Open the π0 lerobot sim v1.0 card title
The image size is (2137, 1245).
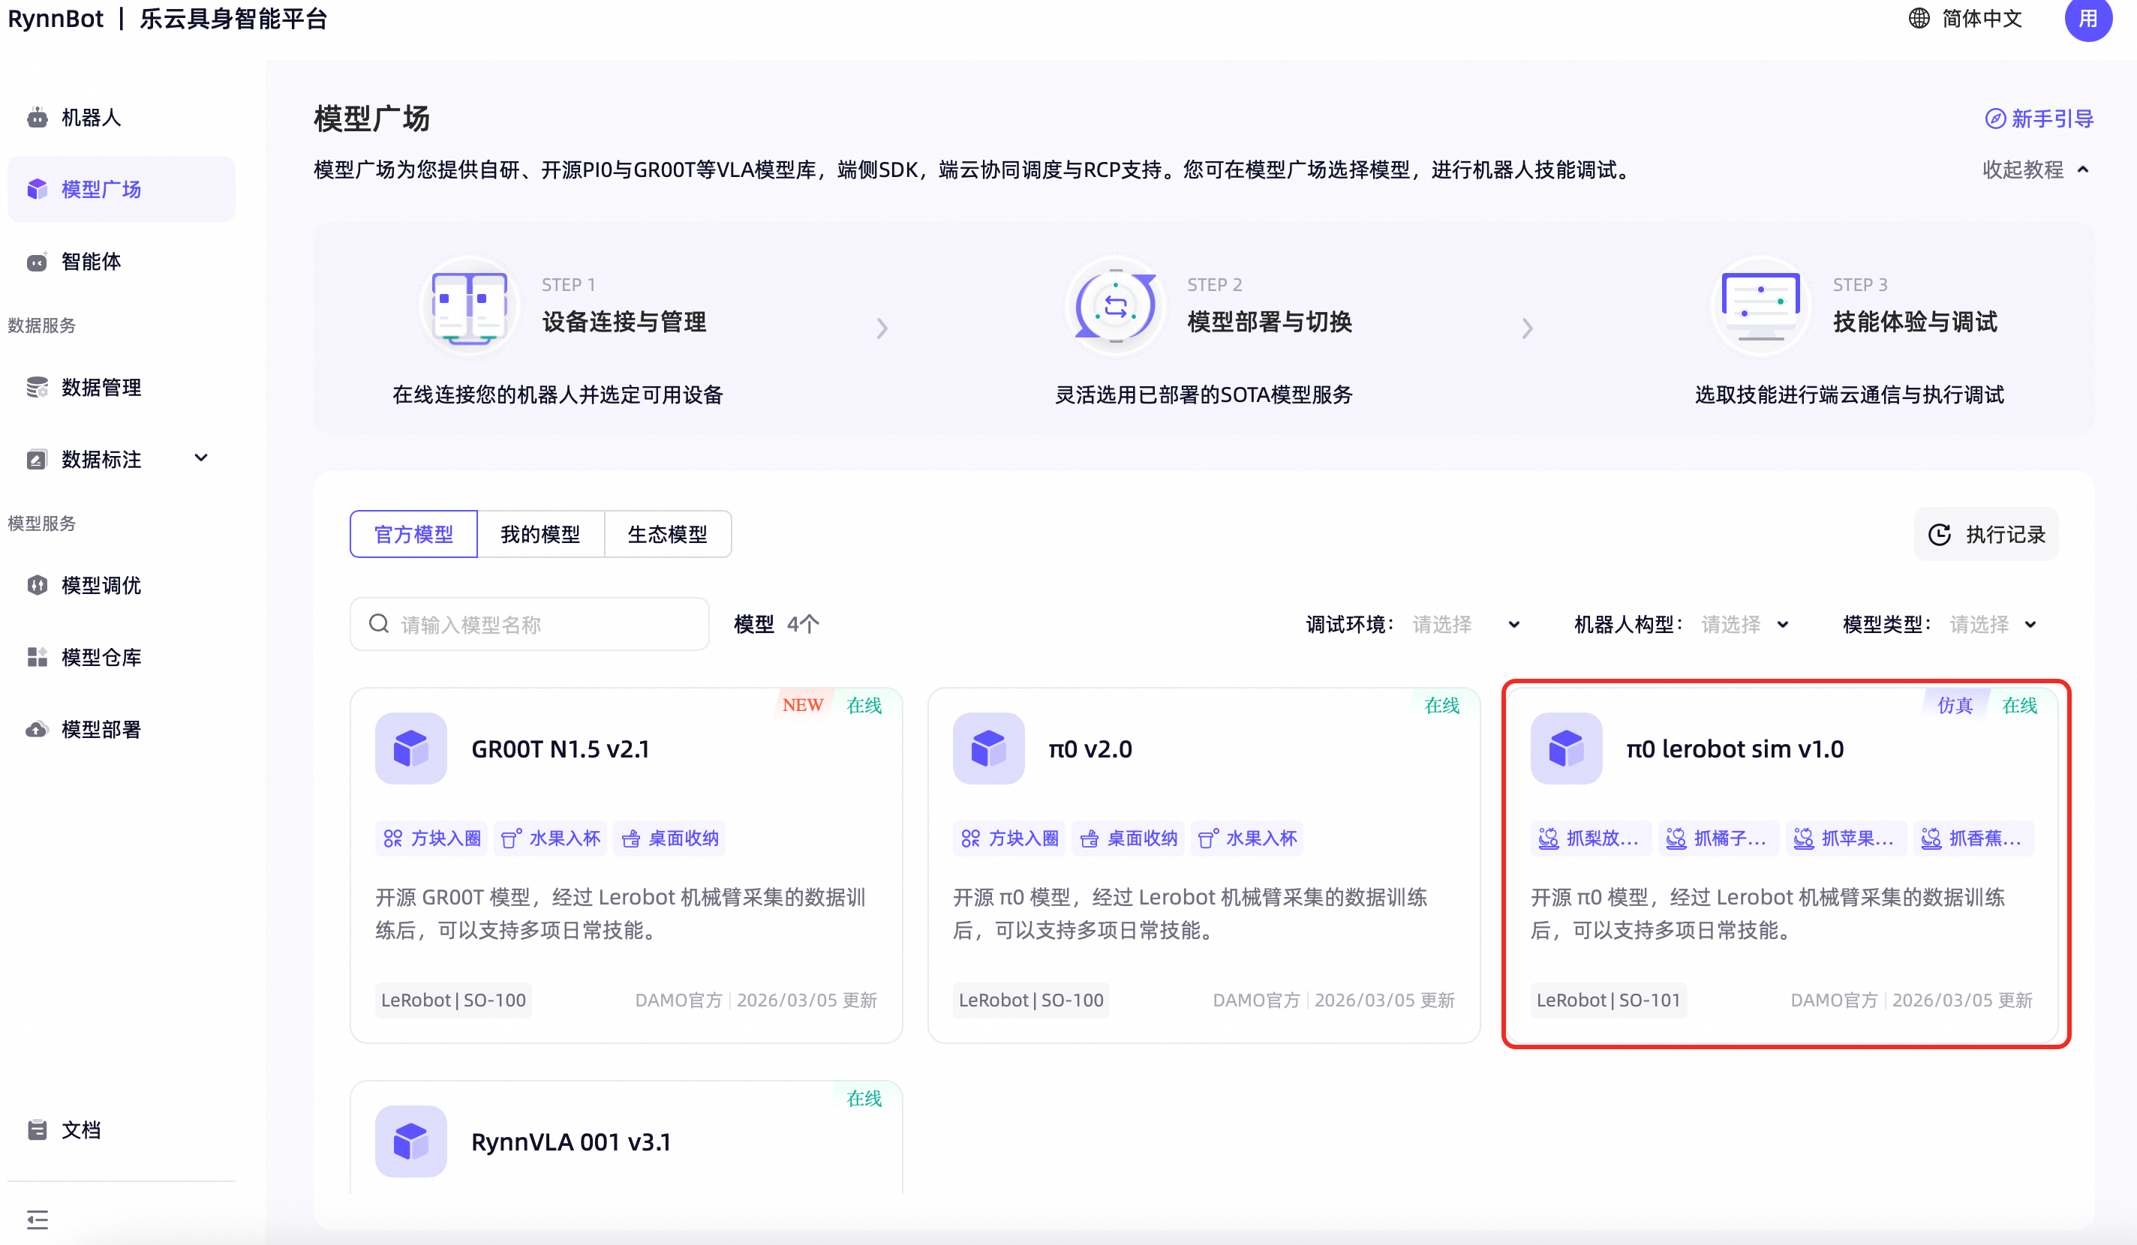(1735, 749)
